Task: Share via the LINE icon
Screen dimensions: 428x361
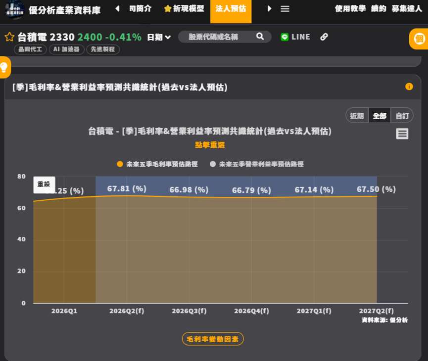Action: pos(295,37)
